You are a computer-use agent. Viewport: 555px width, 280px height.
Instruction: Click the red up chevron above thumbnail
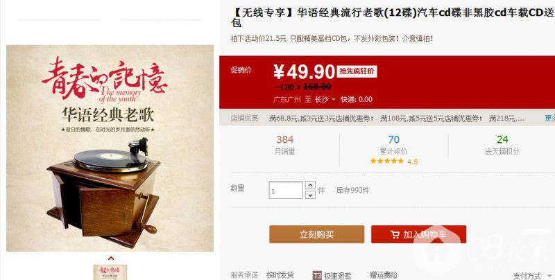pos(111,258)
